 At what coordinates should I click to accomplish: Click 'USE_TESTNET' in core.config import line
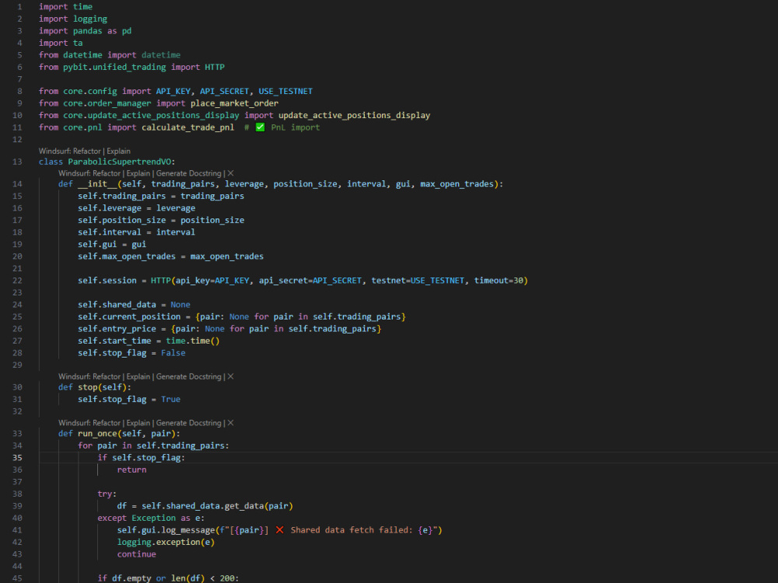[286, 91]
